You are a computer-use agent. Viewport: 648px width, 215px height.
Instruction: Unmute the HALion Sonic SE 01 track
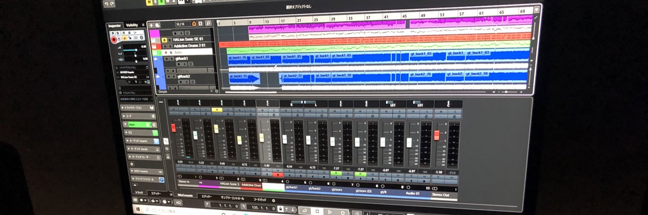[x=164, y=39]
